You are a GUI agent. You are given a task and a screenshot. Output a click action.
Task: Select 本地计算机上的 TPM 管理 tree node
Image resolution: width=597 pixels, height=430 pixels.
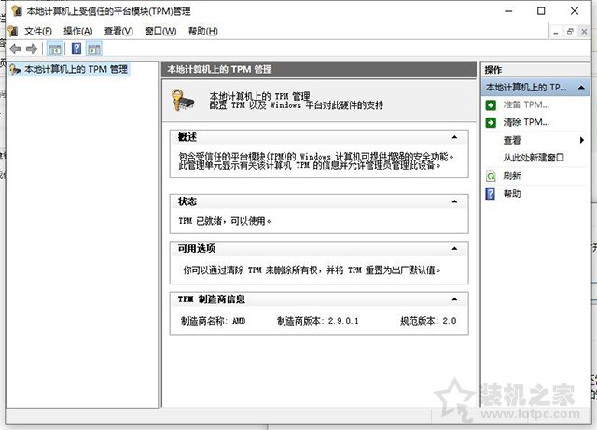tap(76, 69)
